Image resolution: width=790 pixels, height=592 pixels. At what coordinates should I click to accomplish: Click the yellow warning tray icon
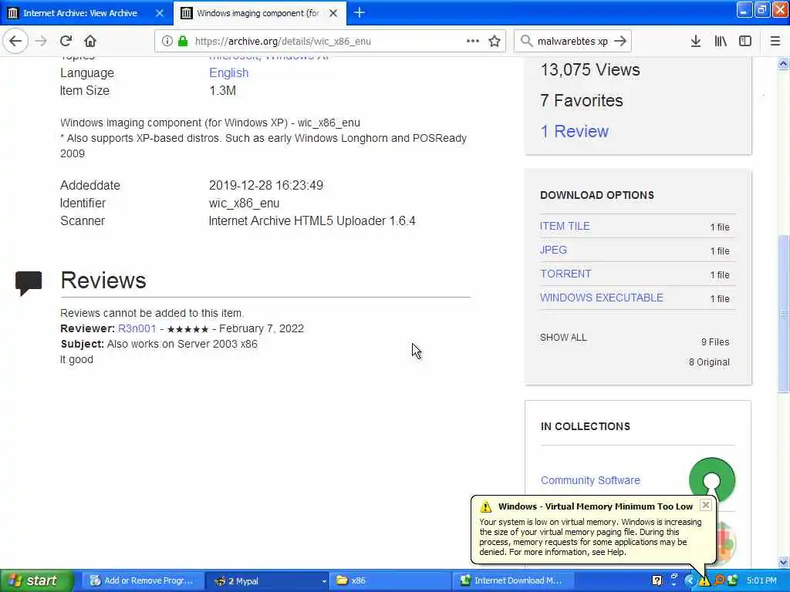704,581
